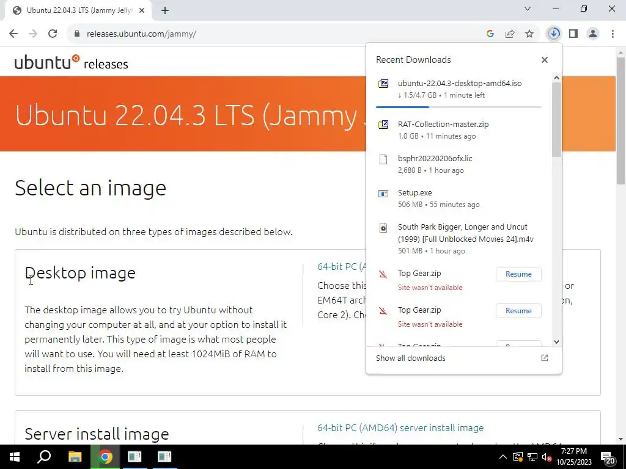The image size is (626, 469).
Task: Reload the Ubuntu releases page
Action: pyautogui.click(x=53, y=34)
